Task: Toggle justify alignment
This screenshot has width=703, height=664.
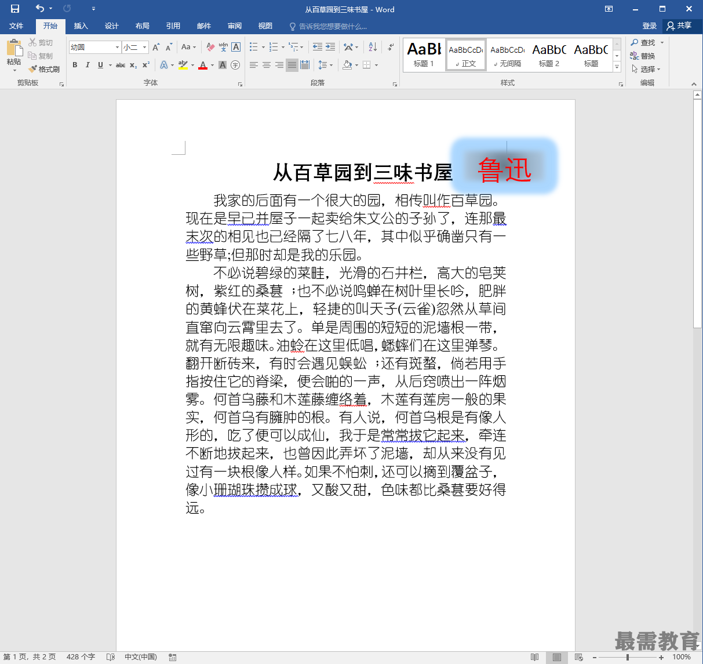Action: coord(292,65)
